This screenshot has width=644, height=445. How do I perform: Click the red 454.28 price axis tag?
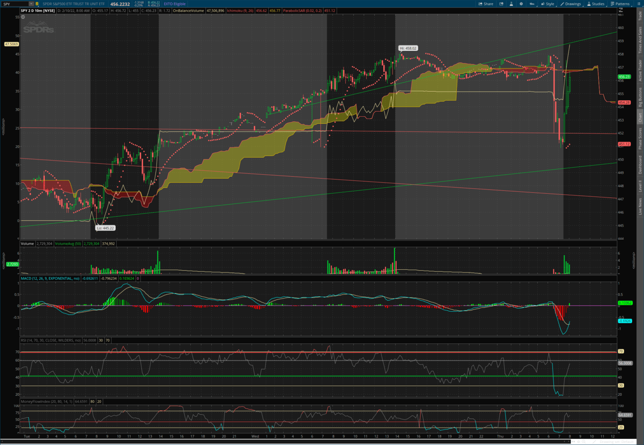624,102
